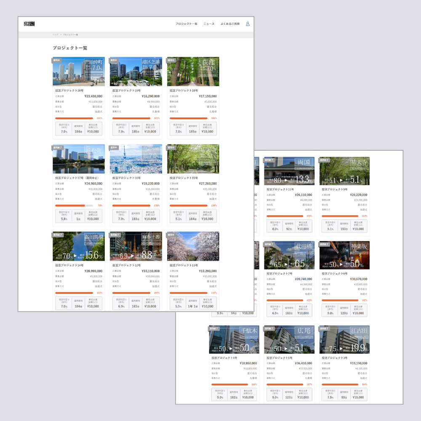The height and width of the screenshot is (421, 421).
Task: Open the 麻布十番 Tokyo Tower thumbnail
Action: coord(136,246)
